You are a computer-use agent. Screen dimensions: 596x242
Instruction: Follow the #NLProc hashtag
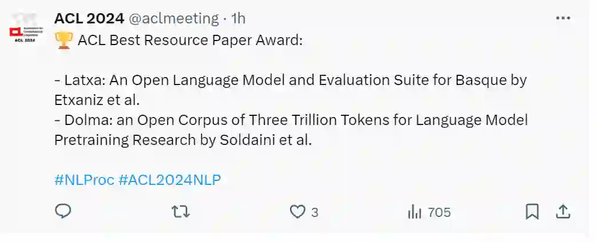pyautogui.click(x=83, y=180)
